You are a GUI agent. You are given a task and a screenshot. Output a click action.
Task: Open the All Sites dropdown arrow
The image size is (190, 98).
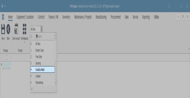tap(41, 29)
